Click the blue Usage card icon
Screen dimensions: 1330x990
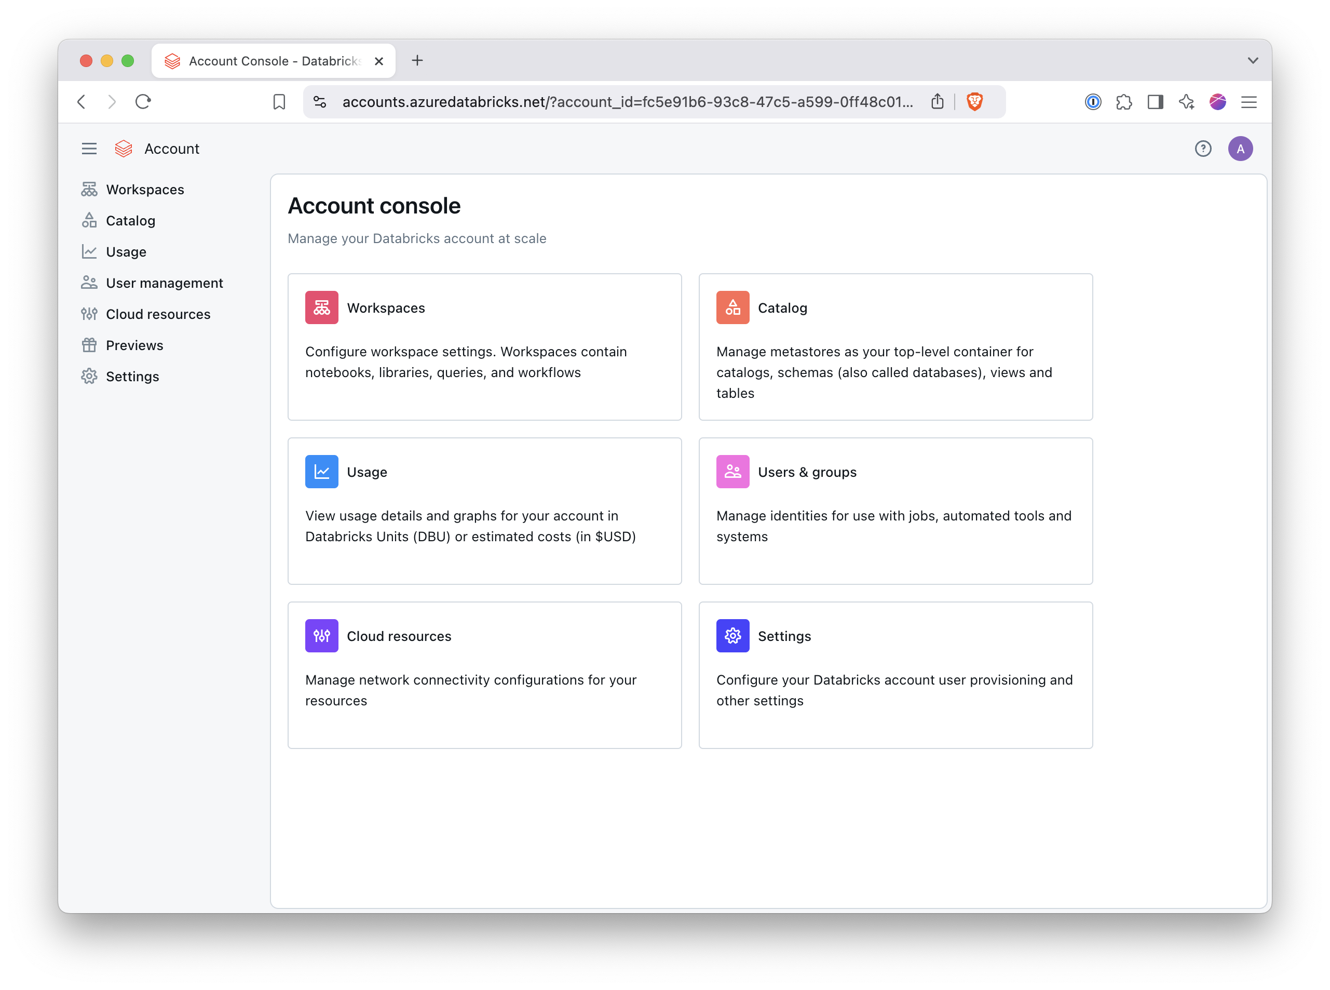point(321,472)
